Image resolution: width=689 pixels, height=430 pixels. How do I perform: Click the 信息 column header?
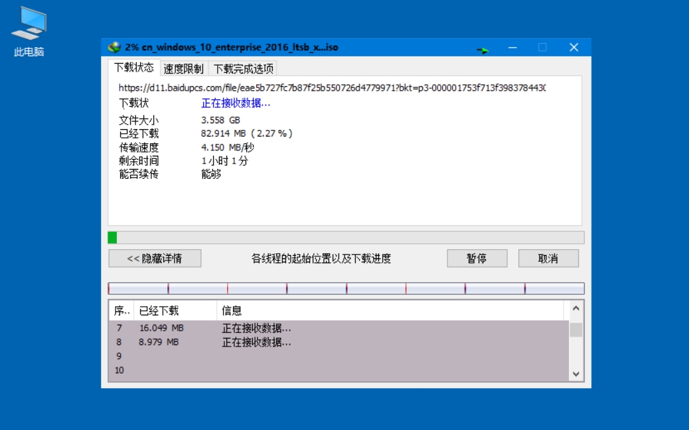(x=390, y=311)
